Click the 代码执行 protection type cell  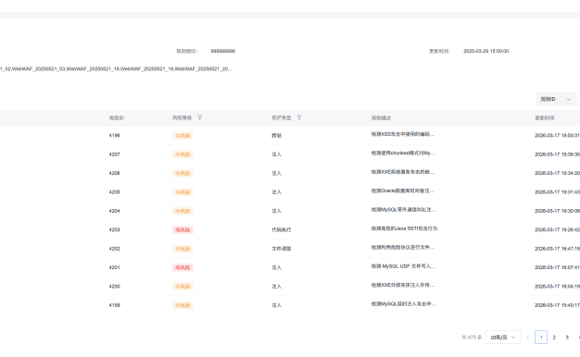[281, 229]
